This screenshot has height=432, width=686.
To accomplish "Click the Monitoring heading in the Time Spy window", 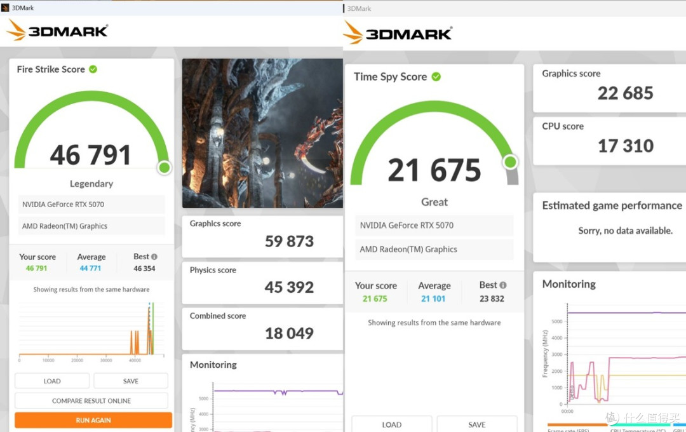I will 568,284.
